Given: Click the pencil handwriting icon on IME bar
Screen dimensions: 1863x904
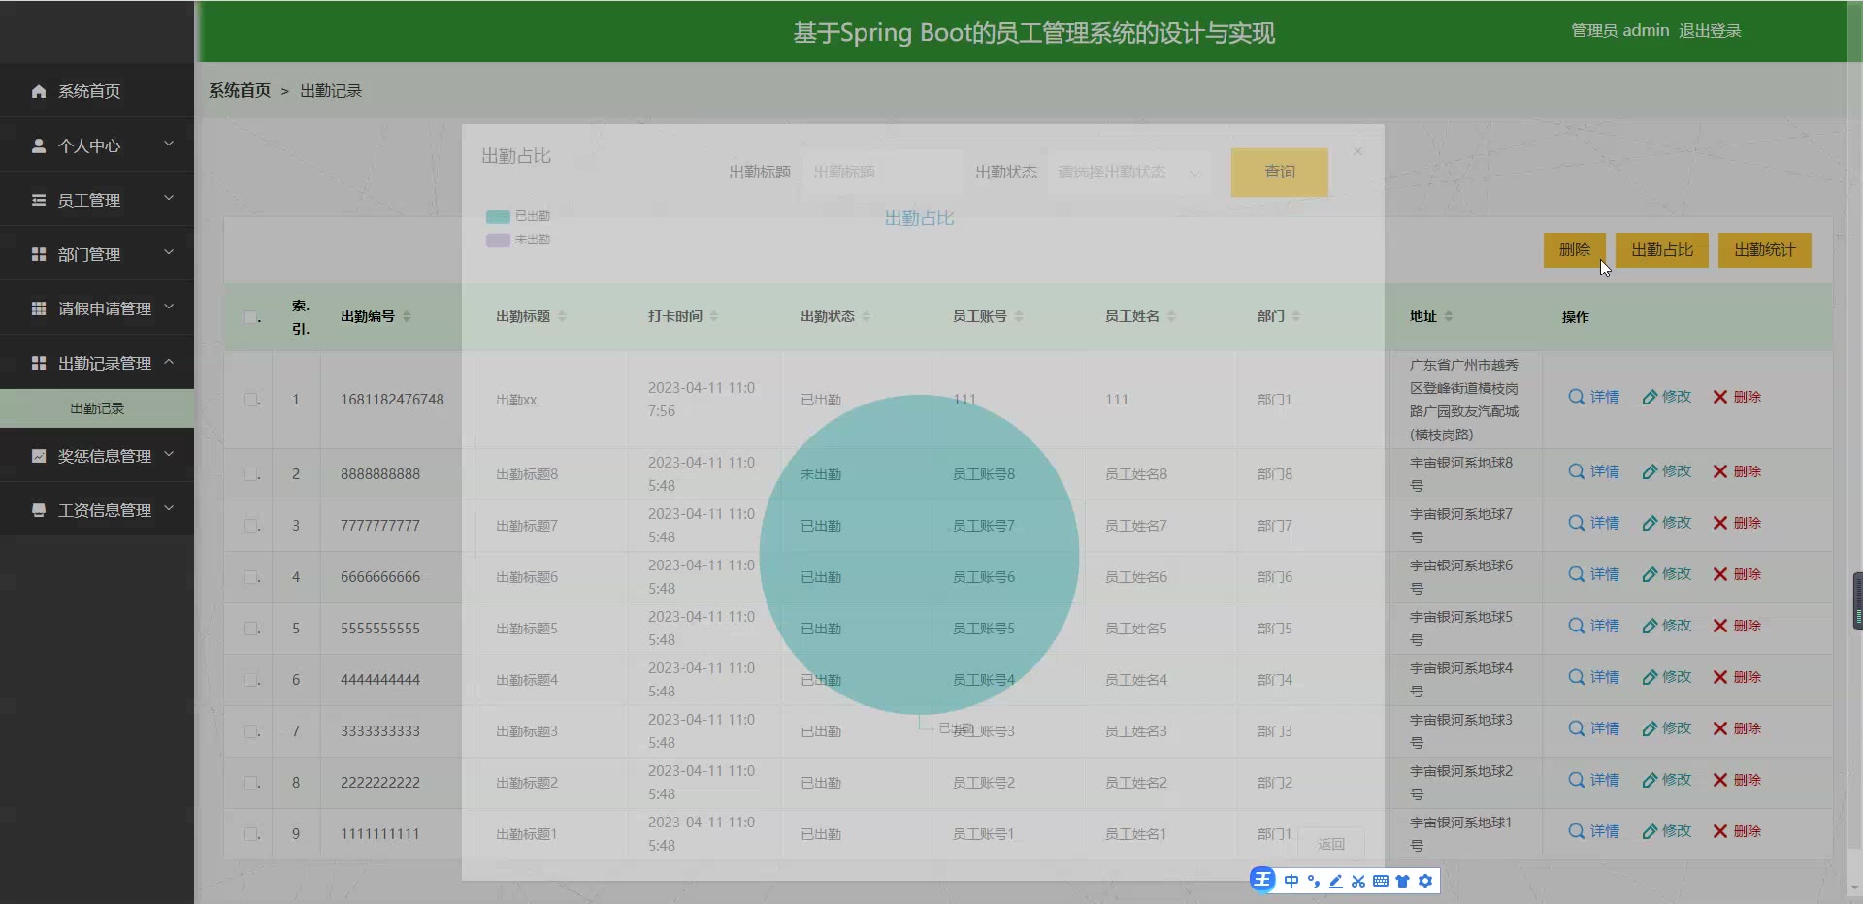Looking at the screenshot, I should coord(1336,881).
